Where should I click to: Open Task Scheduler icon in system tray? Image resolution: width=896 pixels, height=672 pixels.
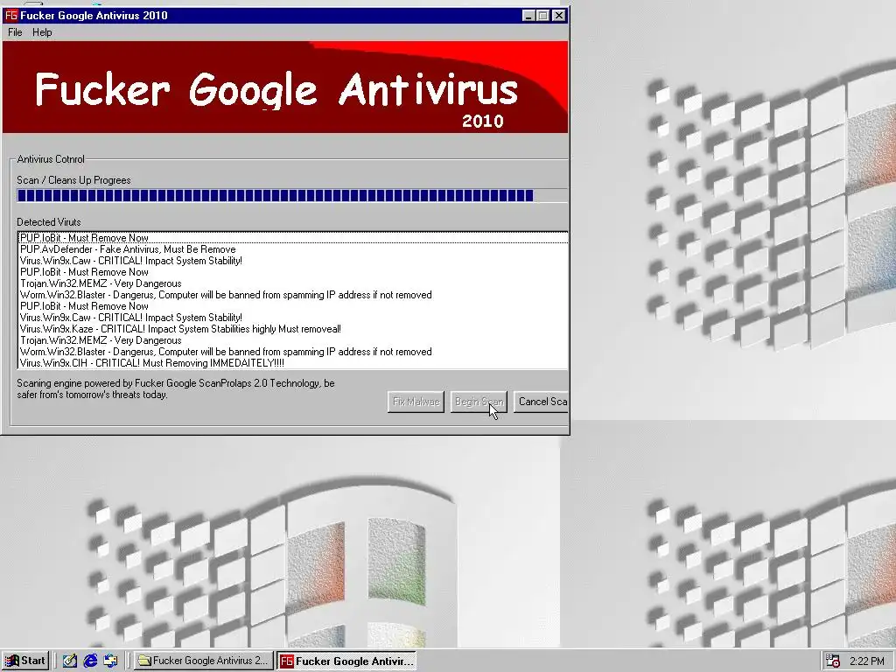click(x=833, y=661)
